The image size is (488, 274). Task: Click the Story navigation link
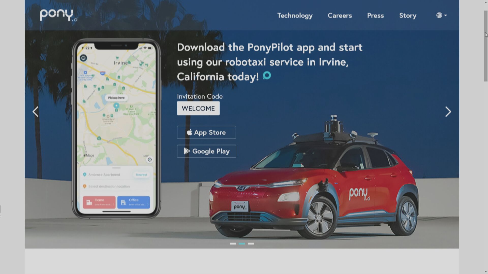pyautogui.click(x=408, y=15)
